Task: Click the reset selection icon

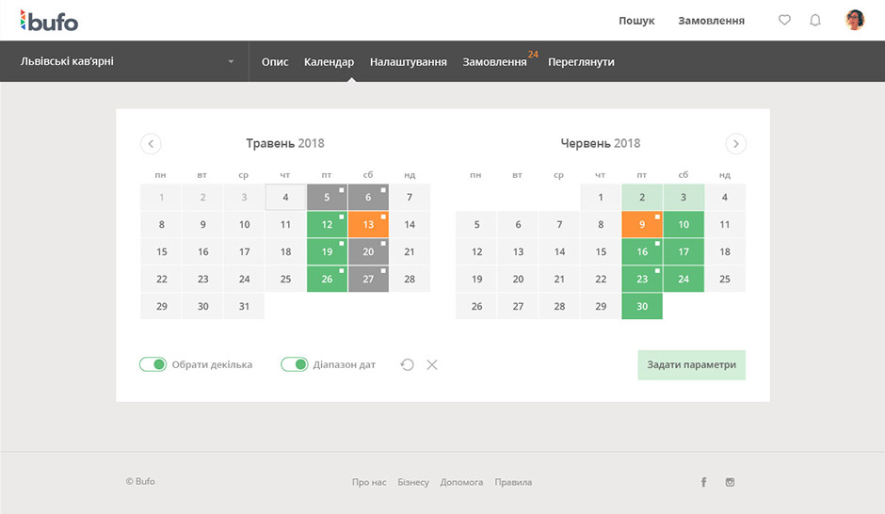Action: coord(407,364)
